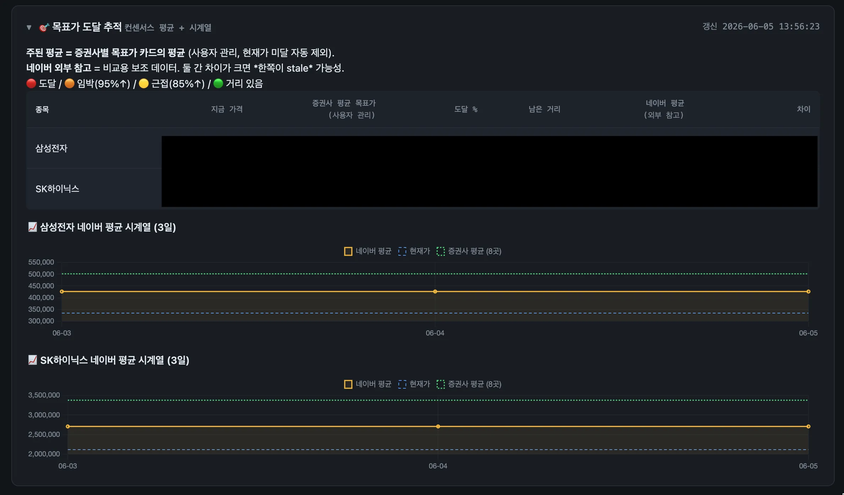Click chart icon beside SK하이닉스 시계열 heading
This screenshot has width=844, height=495.
(x=33, y=360)
